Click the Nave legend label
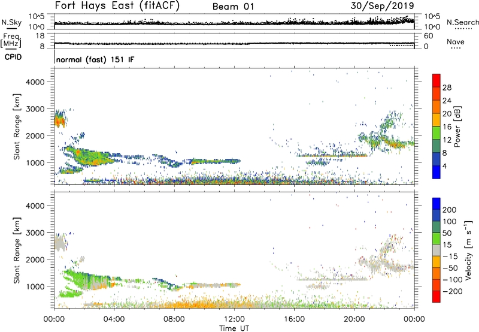479x332 pixels. [x=456, y=42]
